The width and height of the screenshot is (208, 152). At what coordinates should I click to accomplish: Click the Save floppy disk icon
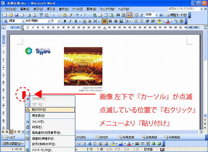[x=17, y=15]
